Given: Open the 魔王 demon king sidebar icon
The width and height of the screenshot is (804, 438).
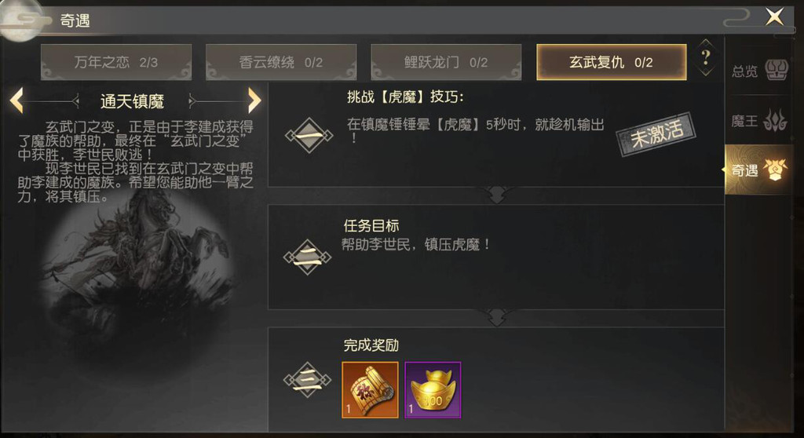Looking at the screenshot, I should 759,121.
